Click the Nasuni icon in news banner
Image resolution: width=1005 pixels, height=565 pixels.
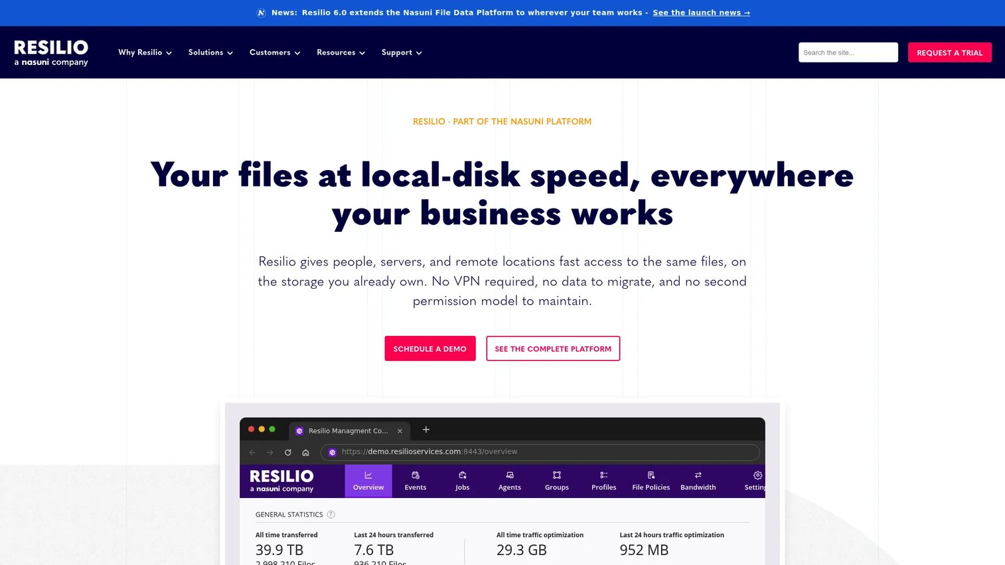[262, 13]
